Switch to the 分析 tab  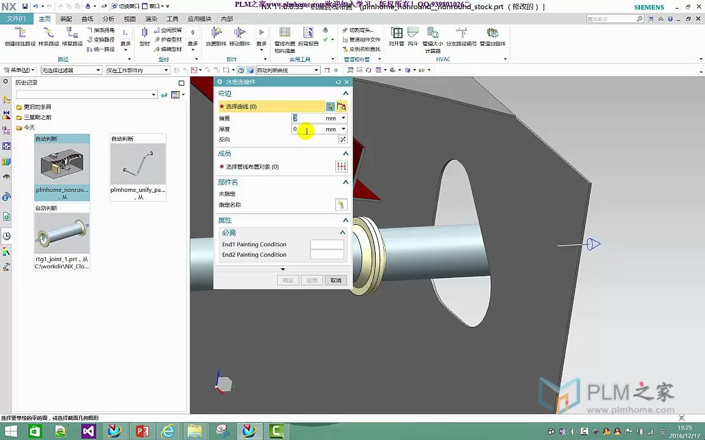pos(108,18)
